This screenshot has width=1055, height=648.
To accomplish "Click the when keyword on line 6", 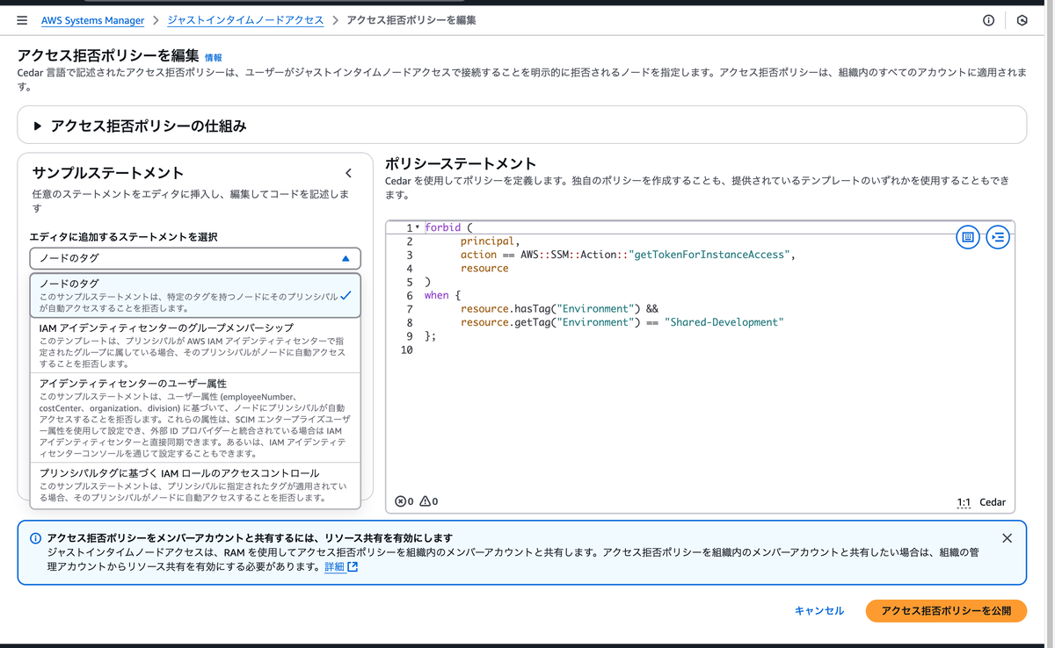I will (436, 295).
